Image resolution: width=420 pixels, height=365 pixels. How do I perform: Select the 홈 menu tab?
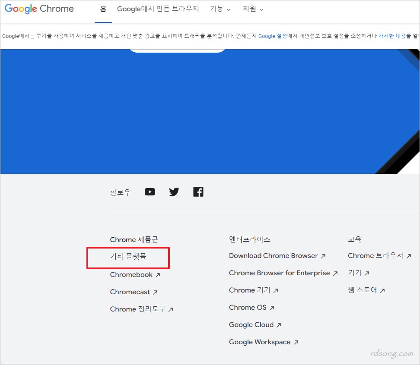102,9
